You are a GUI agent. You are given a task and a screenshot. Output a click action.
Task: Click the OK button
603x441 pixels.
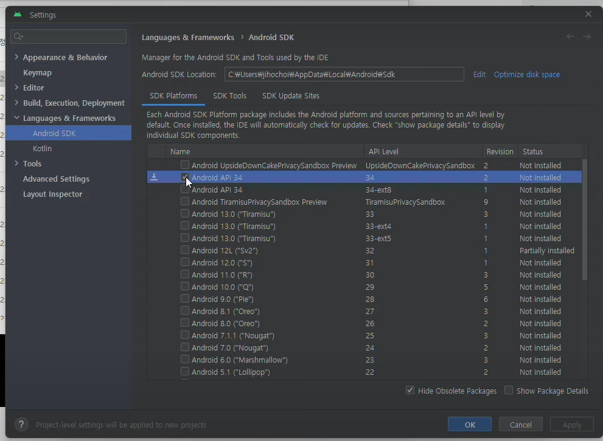470,425
